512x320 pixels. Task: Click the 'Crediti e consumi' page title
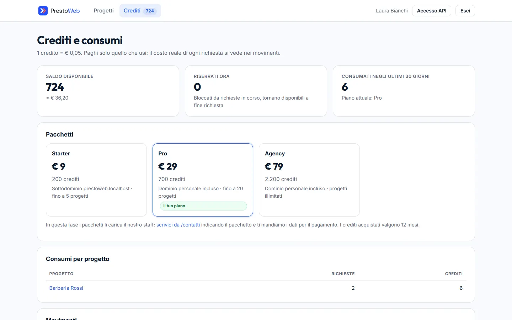point(80,40)
